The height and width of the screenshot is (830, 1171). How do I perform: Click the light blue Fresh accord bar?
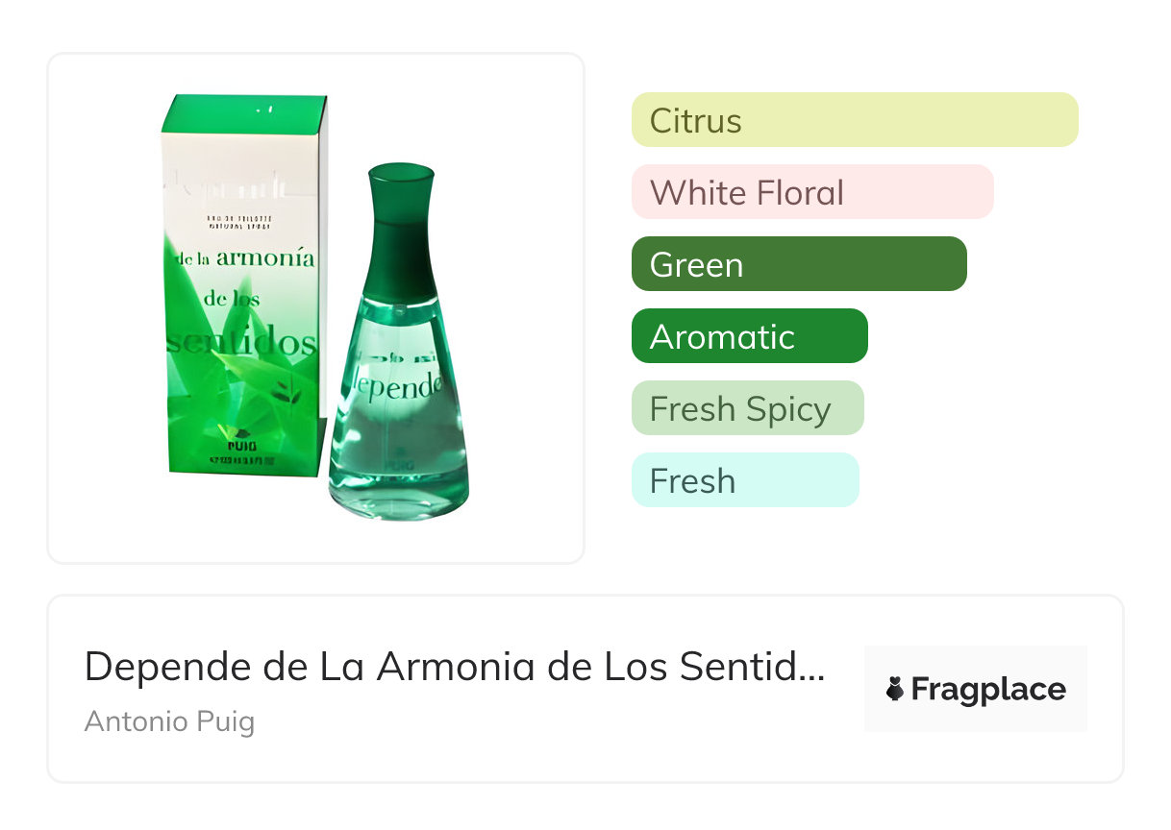point(744,480)
